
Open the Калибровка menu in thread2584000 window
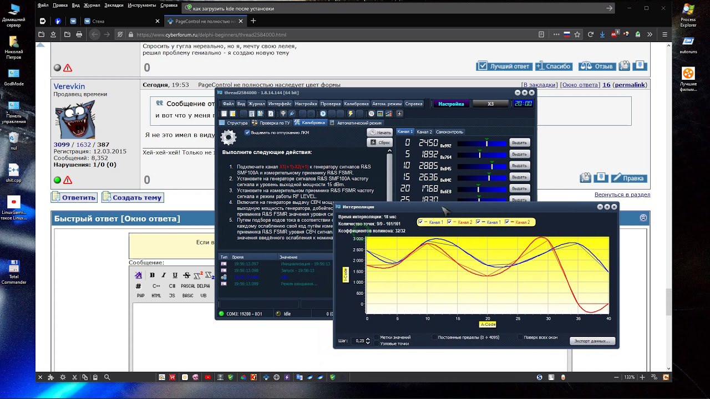tap(356, 104)
